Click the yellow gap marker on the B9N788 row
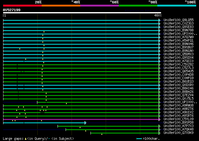This screenshot has height=141, width=199. click(x=44, y=31)
